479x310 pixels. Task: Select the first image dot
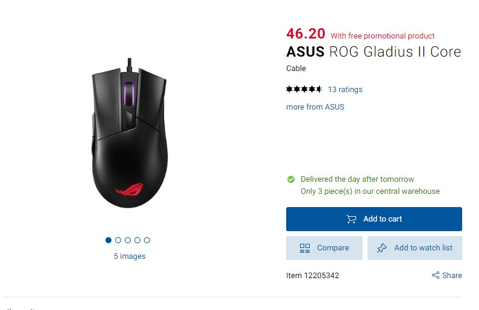(108, 240)
